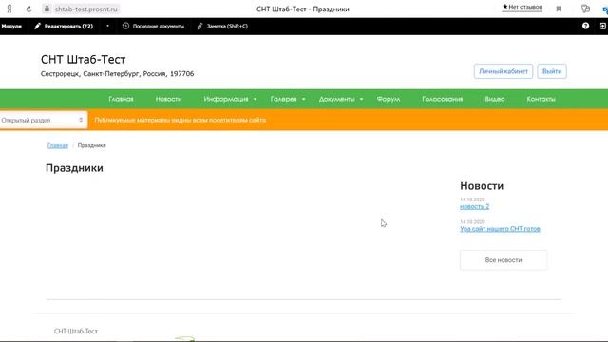Click the 'Праздники' page heading
The image size is (608, 342).
[x=74, y=168]
